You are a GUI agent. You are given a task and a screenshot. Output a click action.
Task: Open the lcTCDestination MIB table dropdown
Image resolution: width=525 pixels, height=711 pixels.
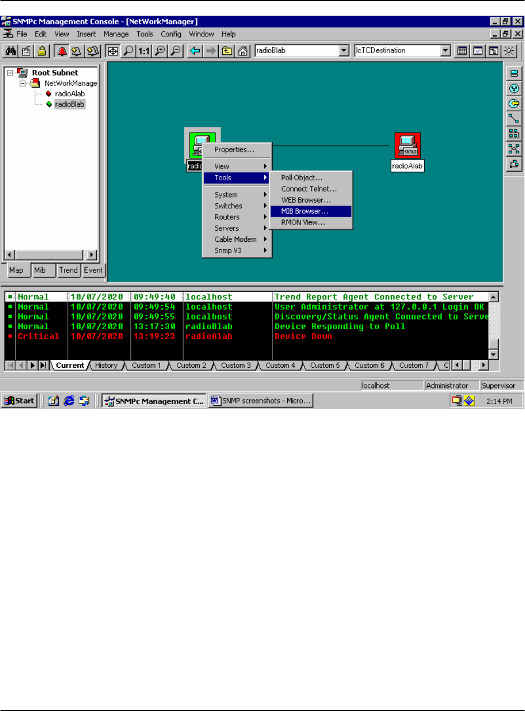pyautogui.click(x=445, y=50)
